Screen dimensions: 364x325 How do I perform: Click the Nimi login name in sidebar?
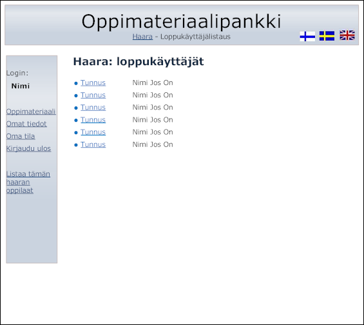point(21,86)
